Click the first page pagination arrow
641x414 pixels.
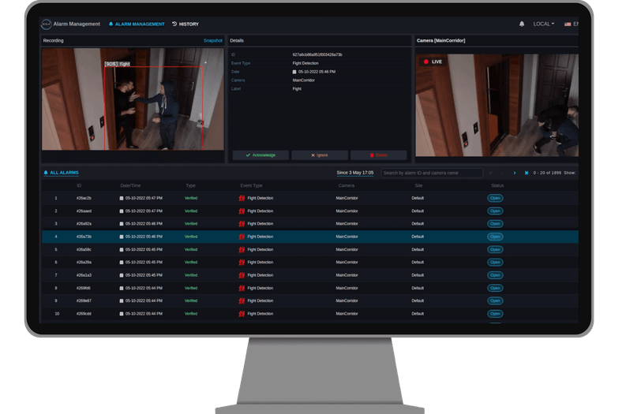point(490,173)
